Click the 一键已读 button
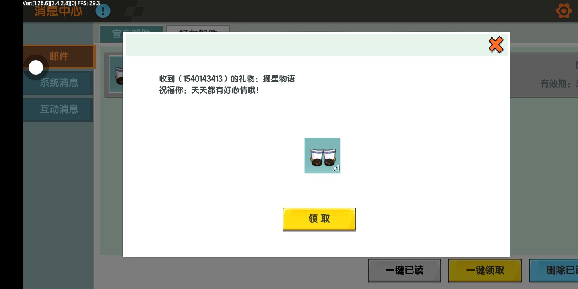The height and width of the screenshot is (289, 578). 404,270
